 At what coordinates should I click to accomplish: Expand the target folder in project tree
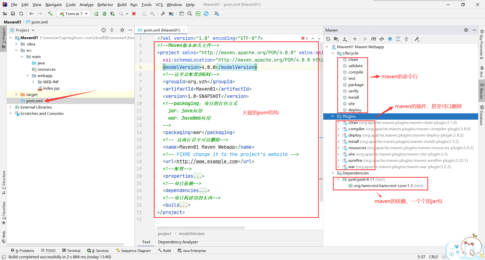pyautogui.click(x=16, y=94)
